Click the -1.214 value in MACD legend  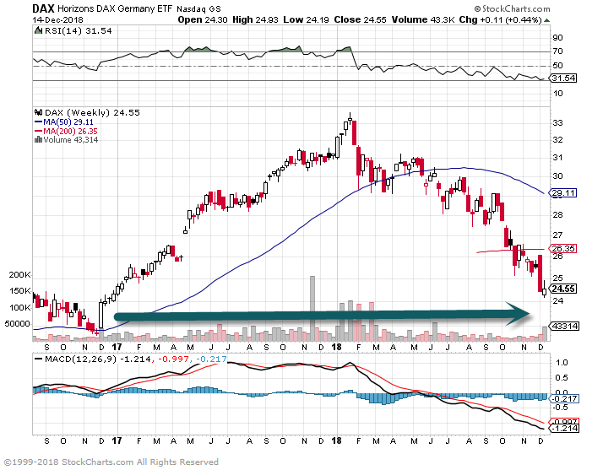[135, 359]
